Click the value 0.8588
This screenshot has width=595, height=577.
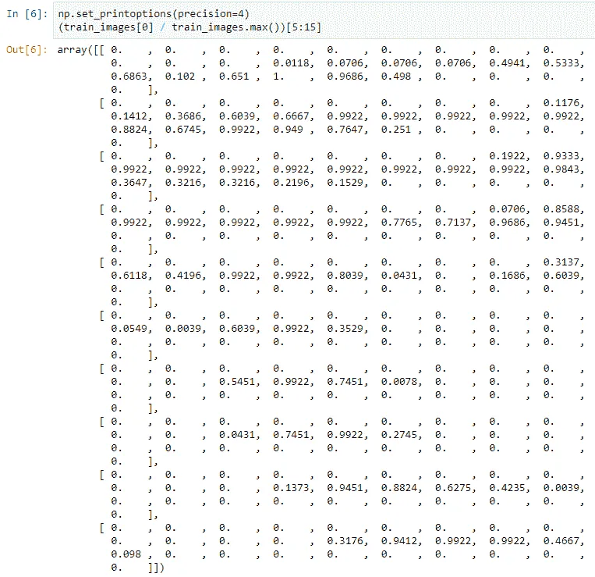click(561, 209)
